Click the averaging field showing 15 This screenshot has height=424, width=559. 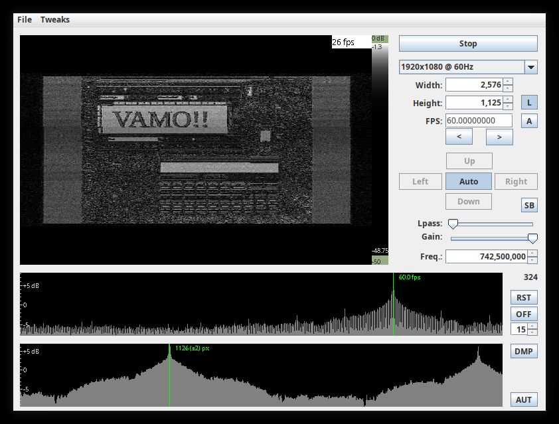(519, 329)
